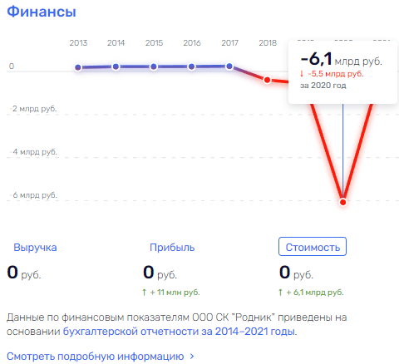
Task: Click the green up arrow near +11 млн руб.
Action: click(x=144, y=293)
